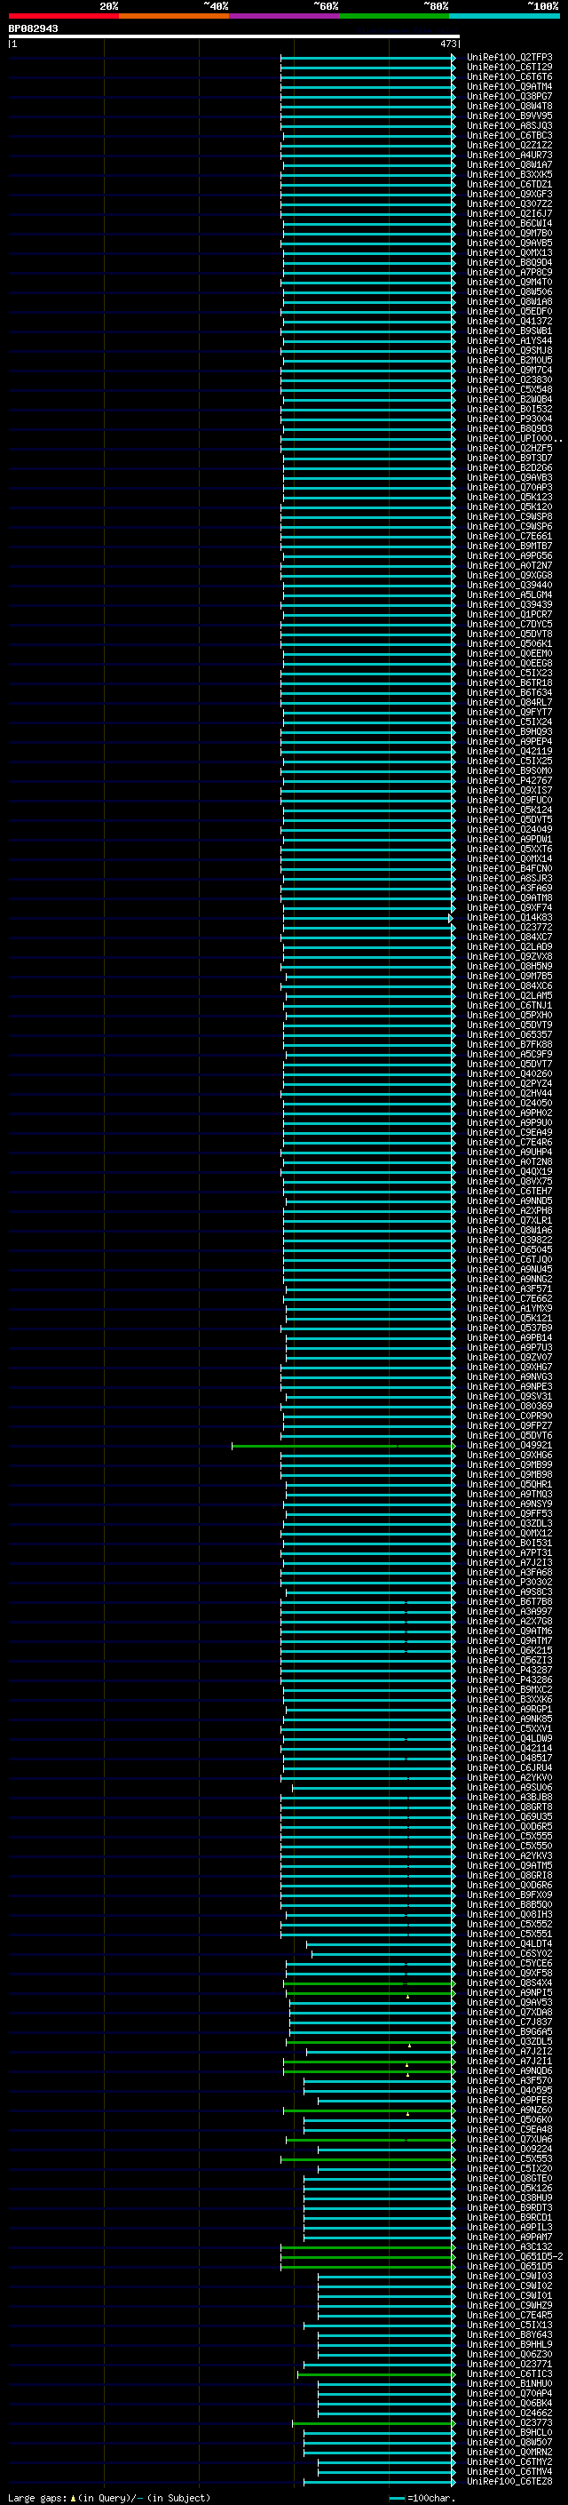Select hit label UniRef100_B0I531

point(509,1544)
